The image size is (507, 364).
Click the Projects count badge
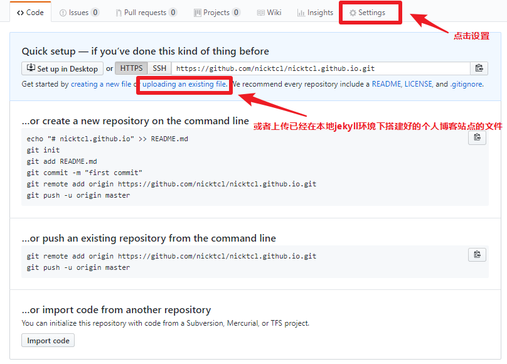(236, 13)
